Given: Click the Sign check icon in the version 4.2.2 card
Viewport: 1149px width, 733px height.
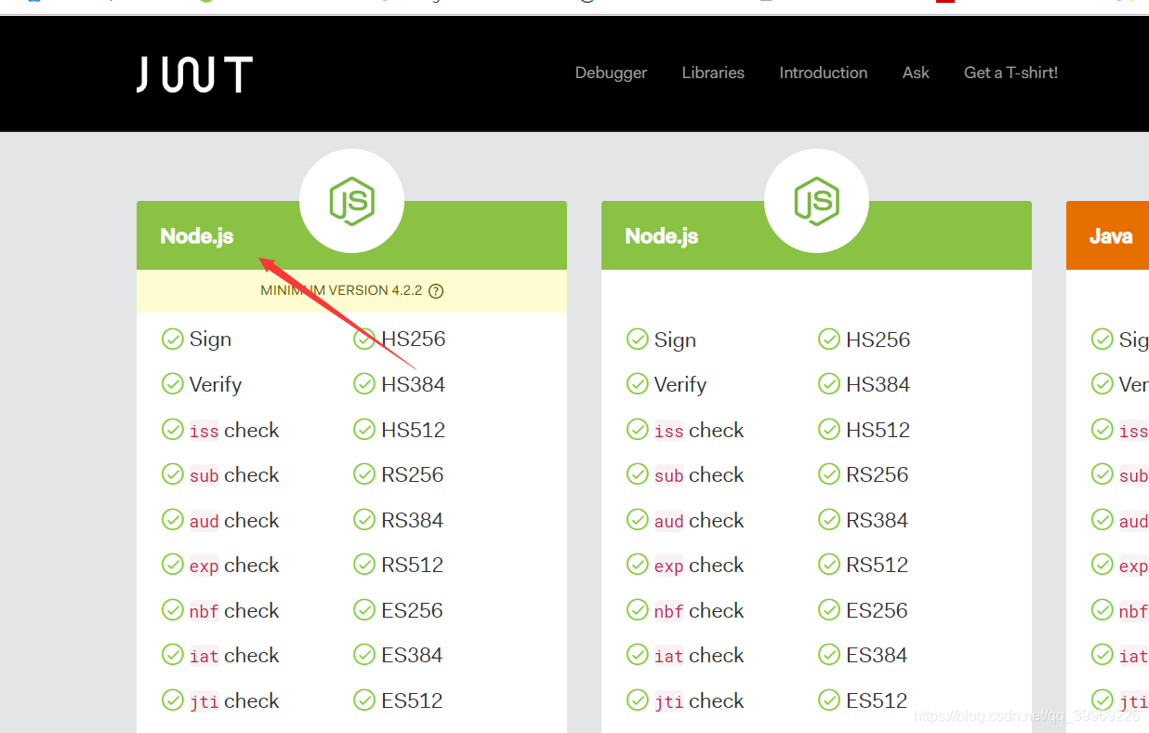Looking at the screenshot, I should point(173,340).
